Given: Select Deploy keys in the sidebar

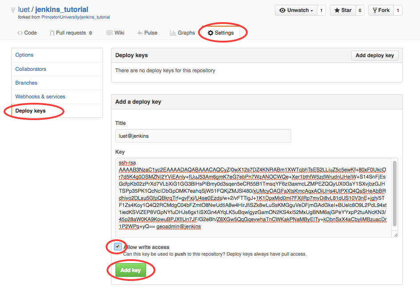Looking at the screenshot, I should (x=57, y=111).
